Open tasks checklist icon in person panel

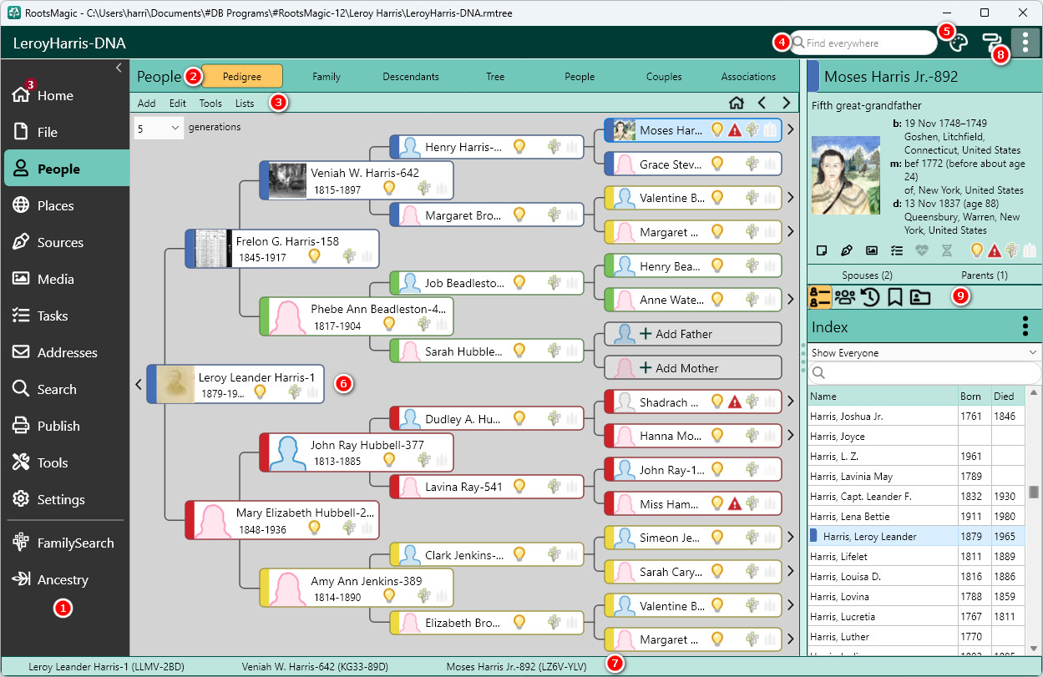tap(897, 250)
